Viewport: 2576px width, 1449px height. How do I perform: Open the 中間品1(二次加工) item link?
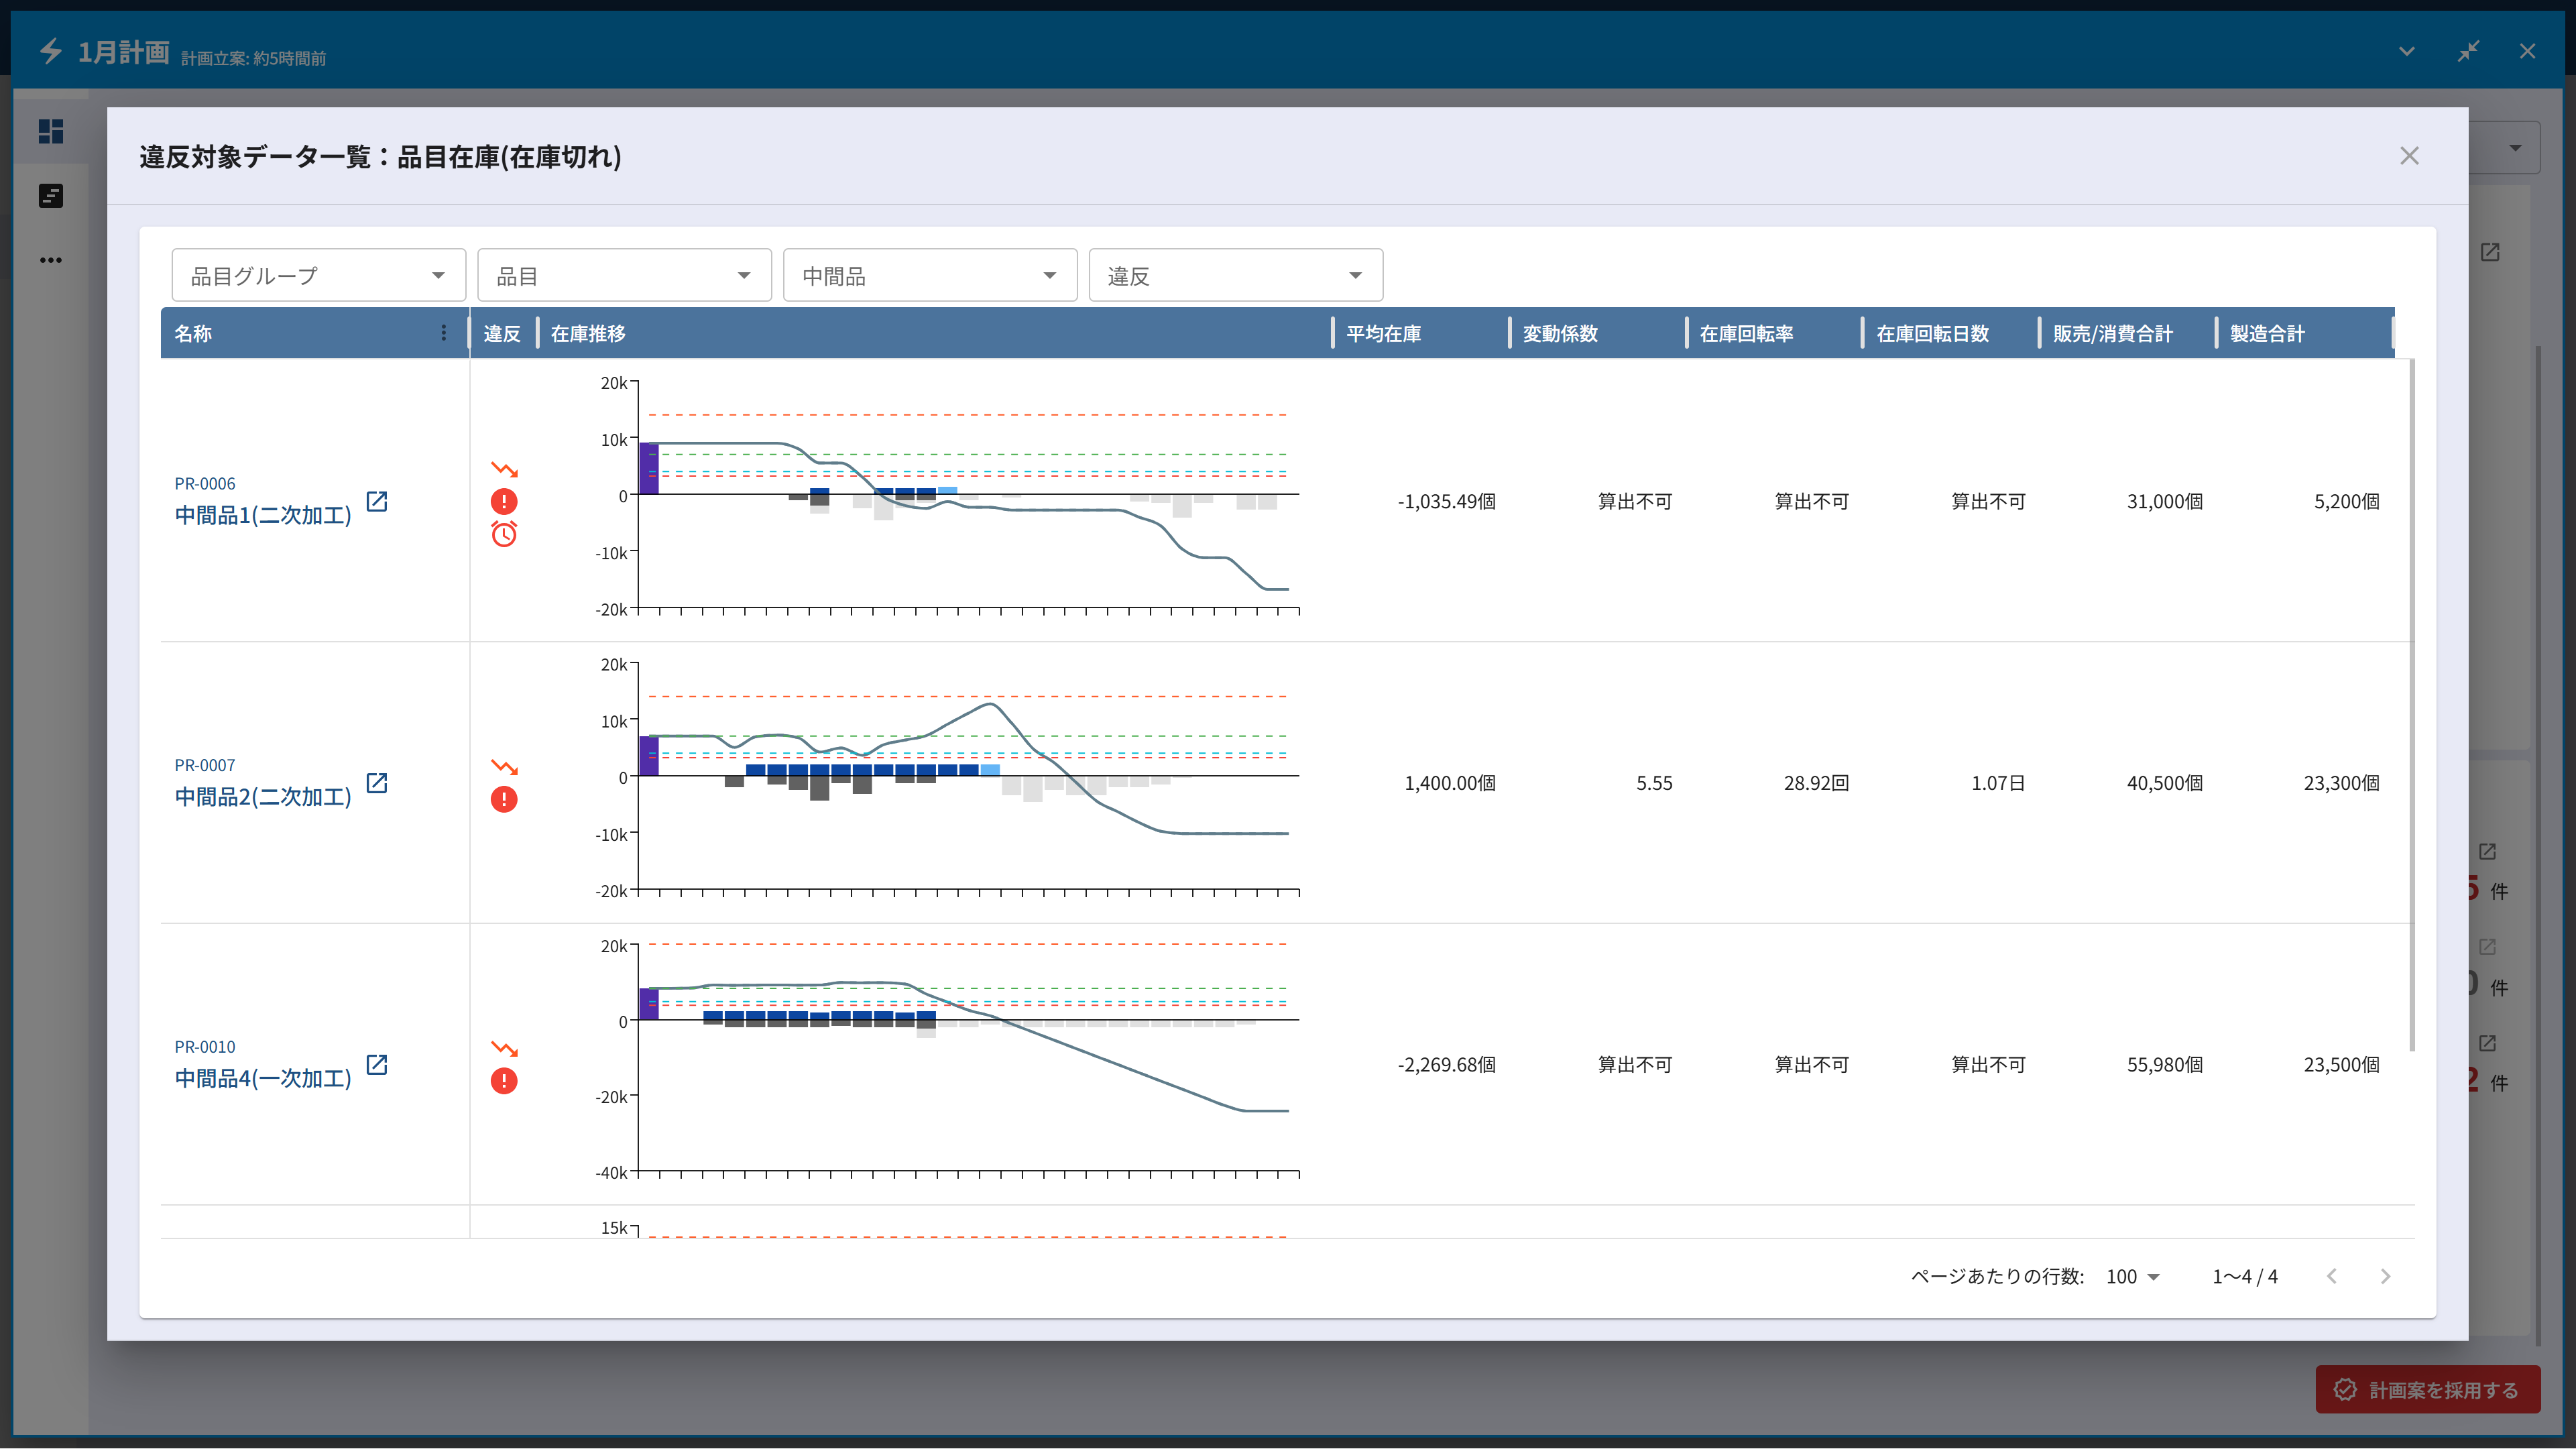263,515
